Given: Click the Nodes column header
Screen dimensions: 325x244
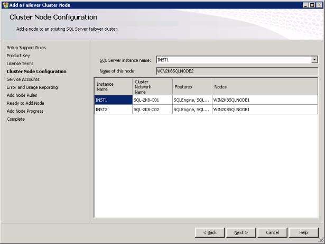Looking at the screenshot, I should [x=264, y=86].
